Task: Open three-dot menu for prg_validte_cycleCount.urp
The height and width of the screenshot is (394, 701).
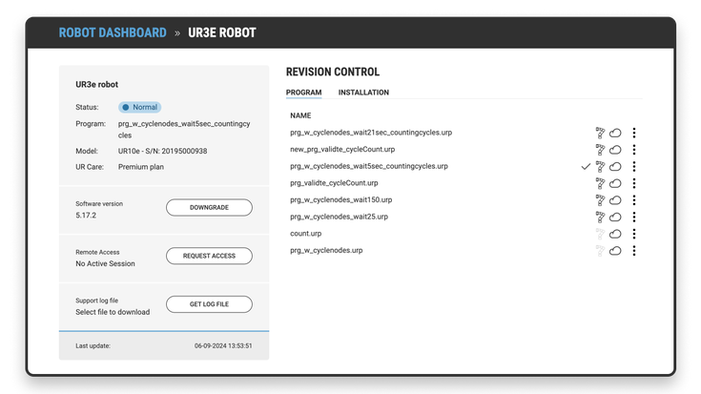Action: click(x=634, y=183)
